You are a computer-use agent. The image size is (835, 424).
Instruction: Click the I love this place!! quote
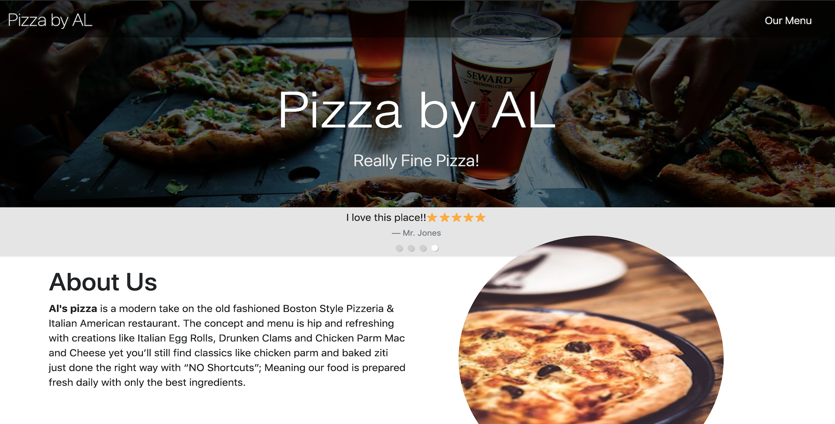coord(386,217)
